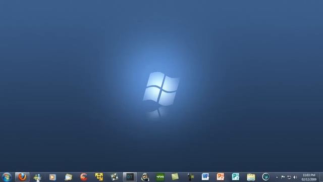Open Windows Media Player taskbar icon
This screenshot has height=182, width=323.
pyautogui.click(x=52, y=177)
